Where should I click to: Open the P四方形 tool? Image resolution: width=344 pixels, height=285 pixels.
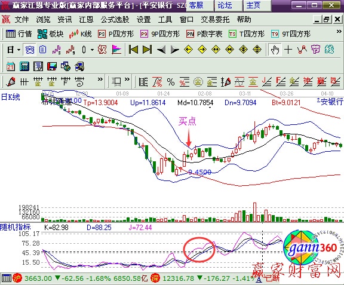116,34
